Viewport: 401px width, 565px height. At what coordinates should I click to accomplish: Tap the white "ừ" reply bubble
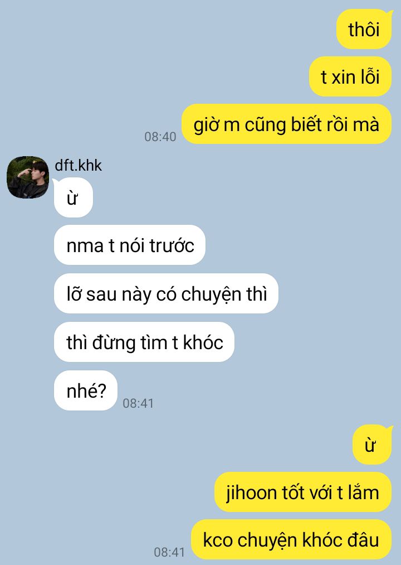click(73, 198)
